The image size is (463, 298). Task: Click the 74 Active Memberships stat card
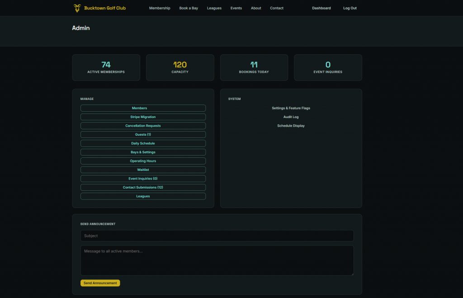[106, 68]
